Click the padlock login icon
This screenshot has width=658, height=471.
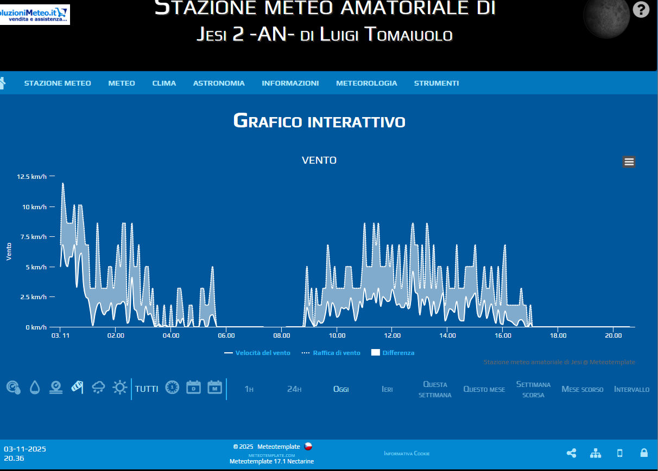(x=644, y=453)
